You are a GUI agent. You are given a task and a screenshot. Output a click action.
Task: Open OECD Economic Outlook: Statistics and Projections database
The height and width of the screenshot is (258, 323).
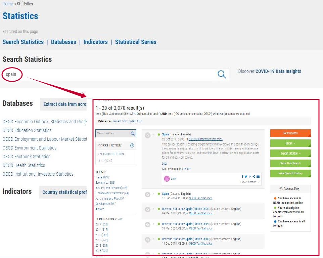click(x=45, y=122)
